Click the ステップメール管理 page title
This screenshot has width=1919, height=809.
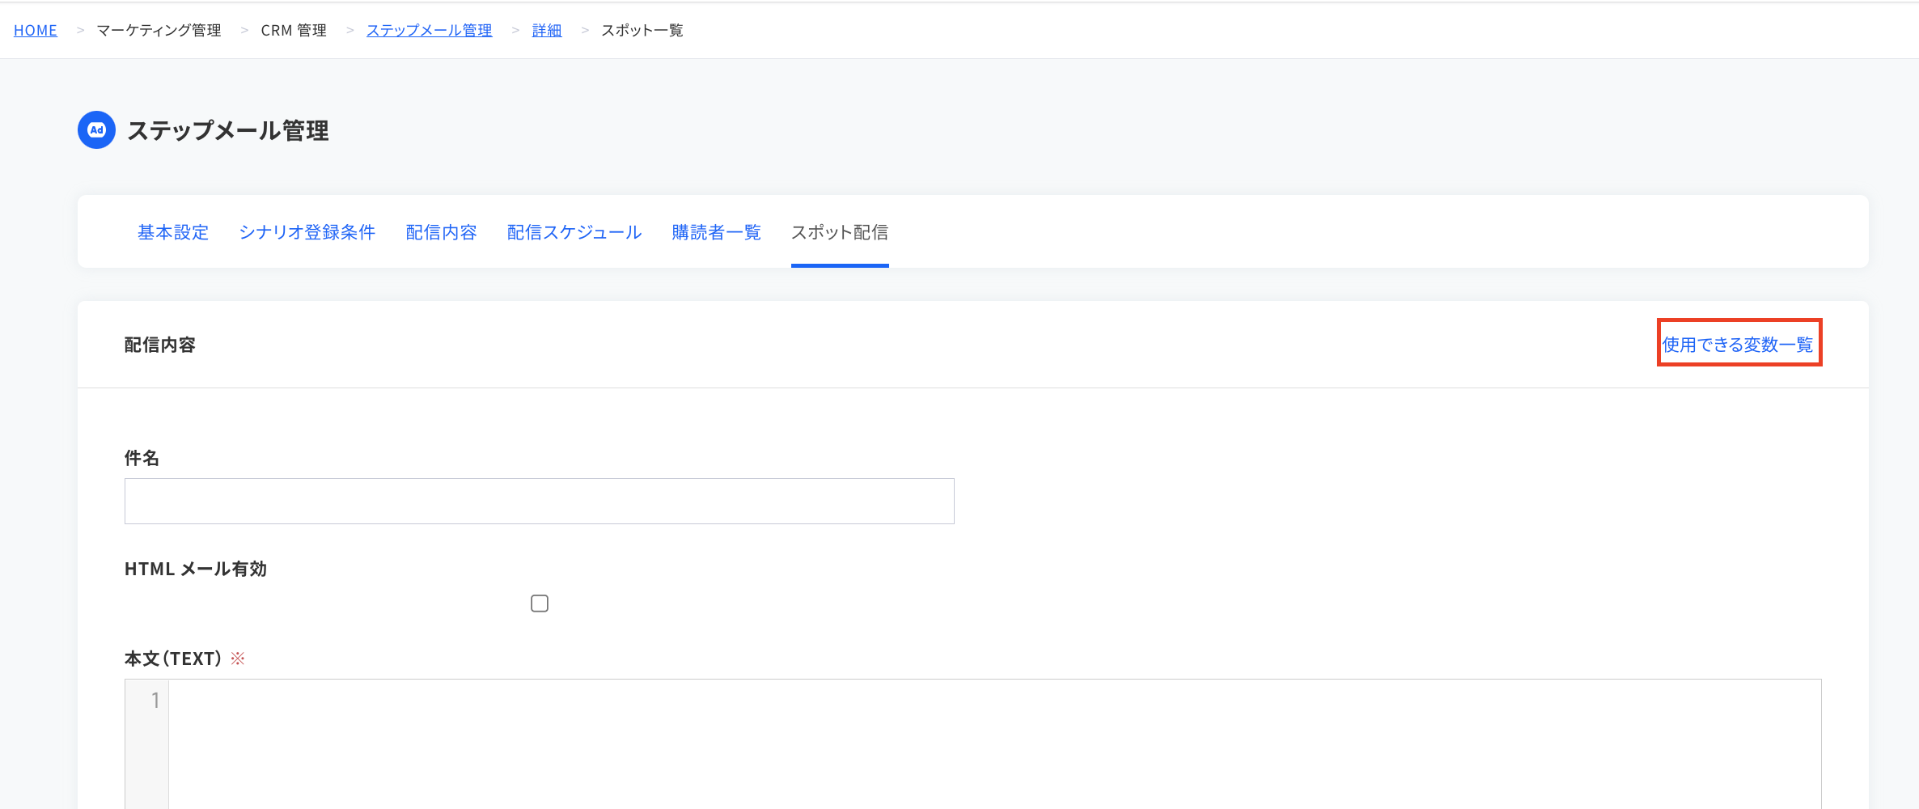pyautogui.click(x=228, y=130)
